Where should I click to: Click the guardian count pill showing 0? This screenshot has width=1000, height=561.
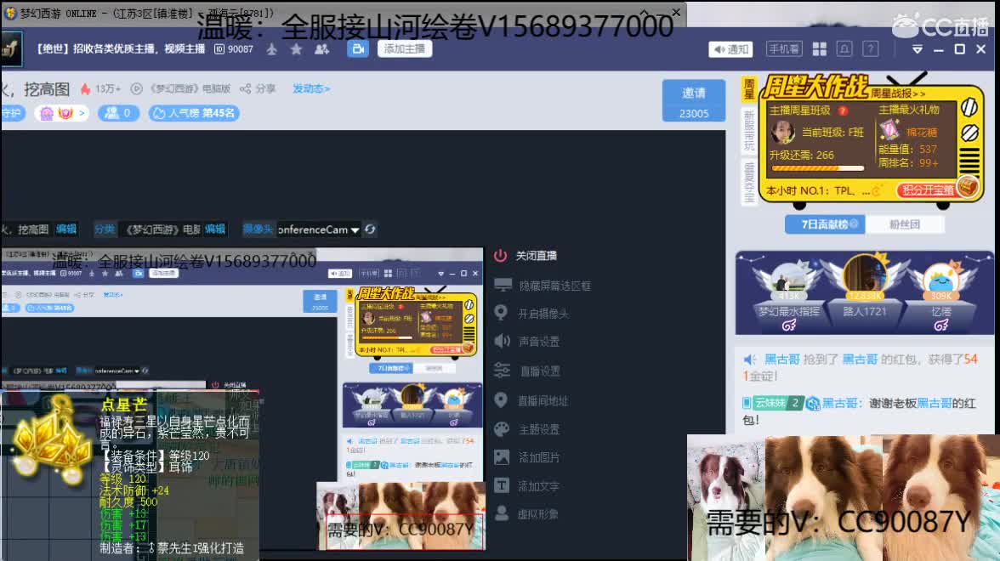[x=119, y=114]
